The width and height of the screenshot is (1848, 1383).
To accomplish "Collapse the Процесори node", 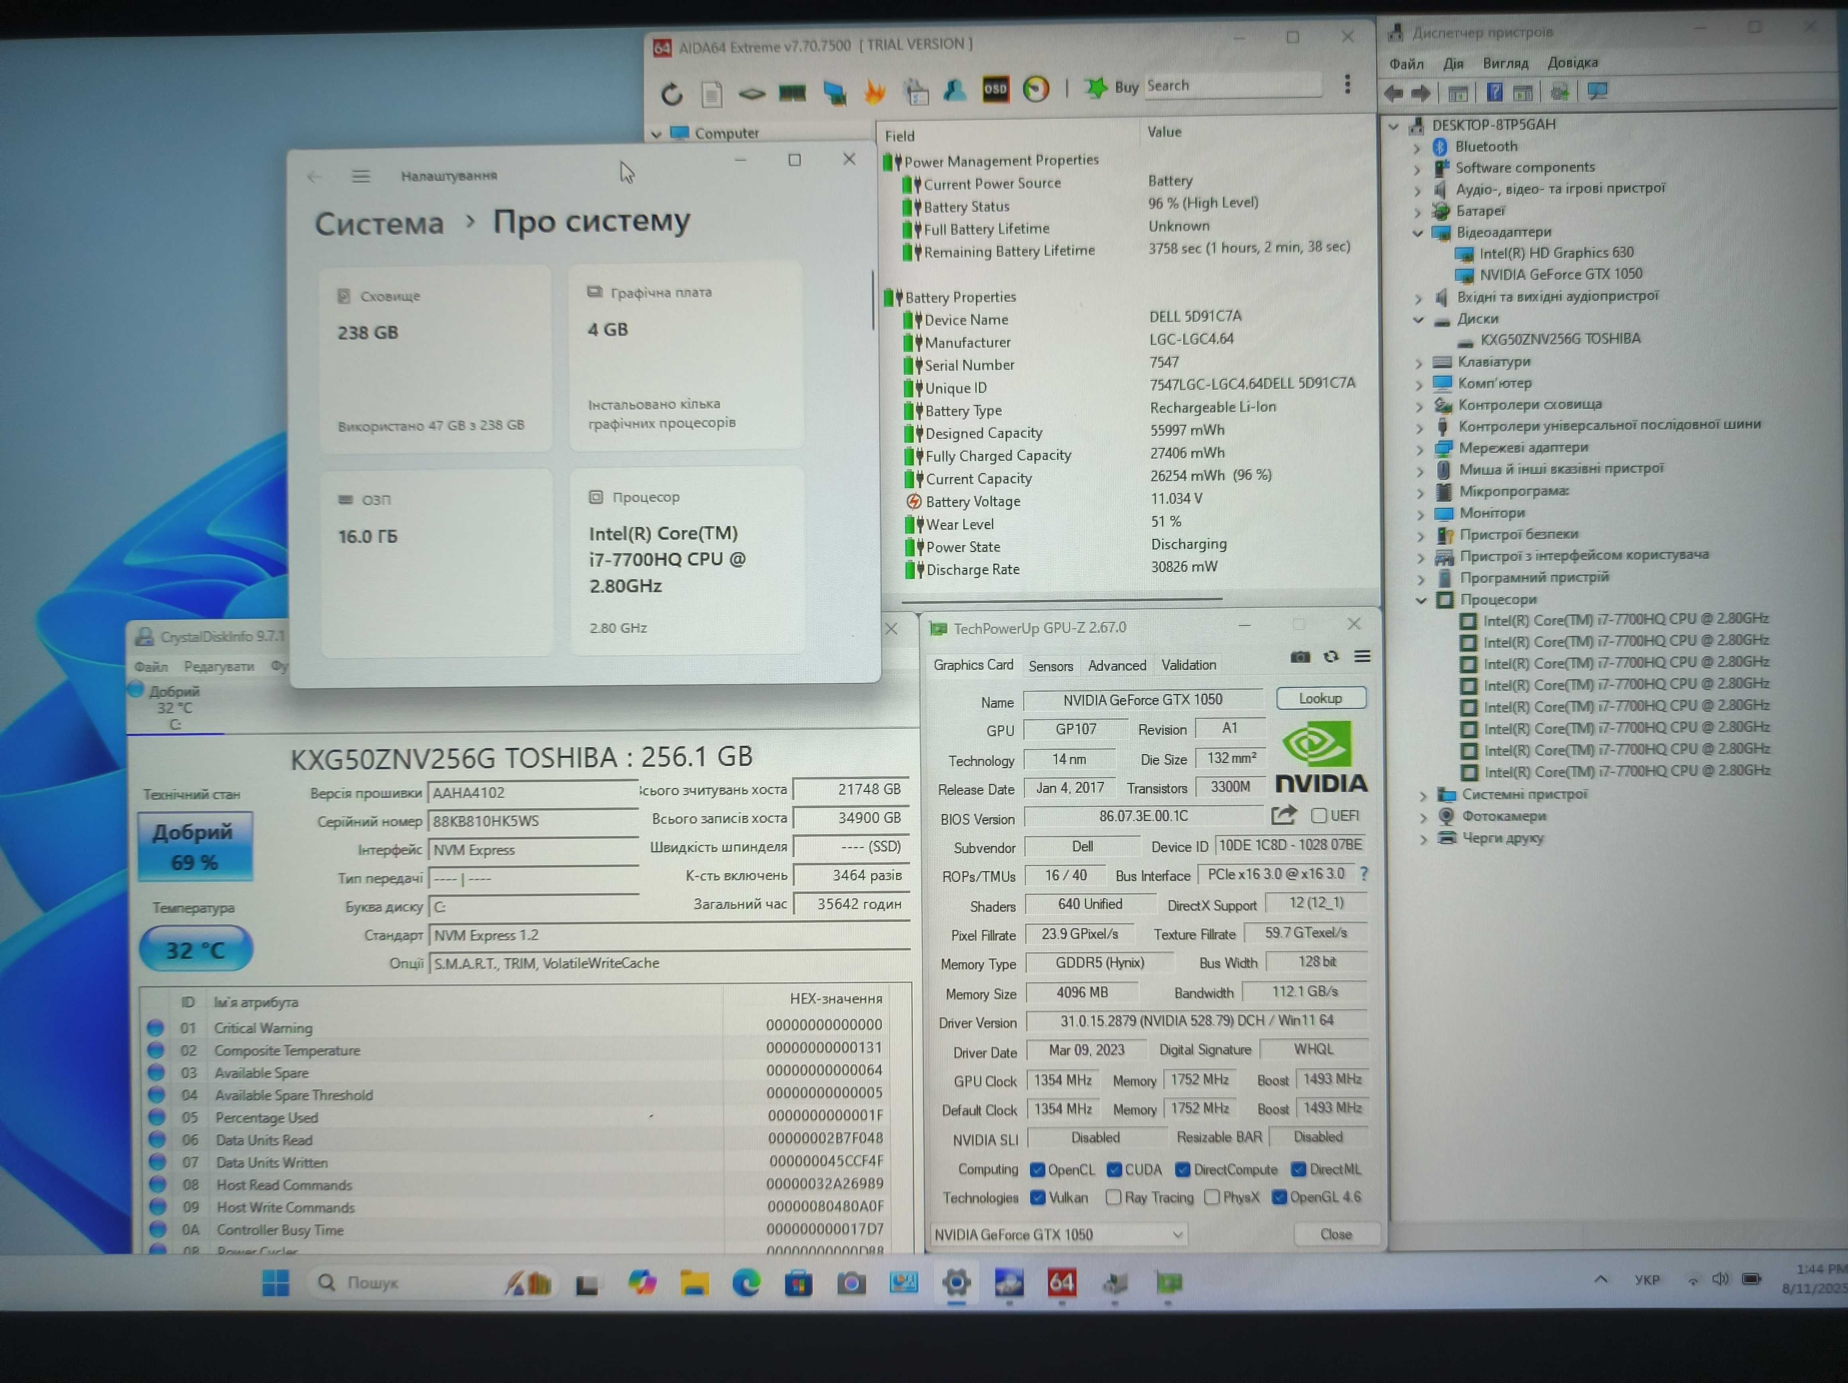I will [1421, 601].
